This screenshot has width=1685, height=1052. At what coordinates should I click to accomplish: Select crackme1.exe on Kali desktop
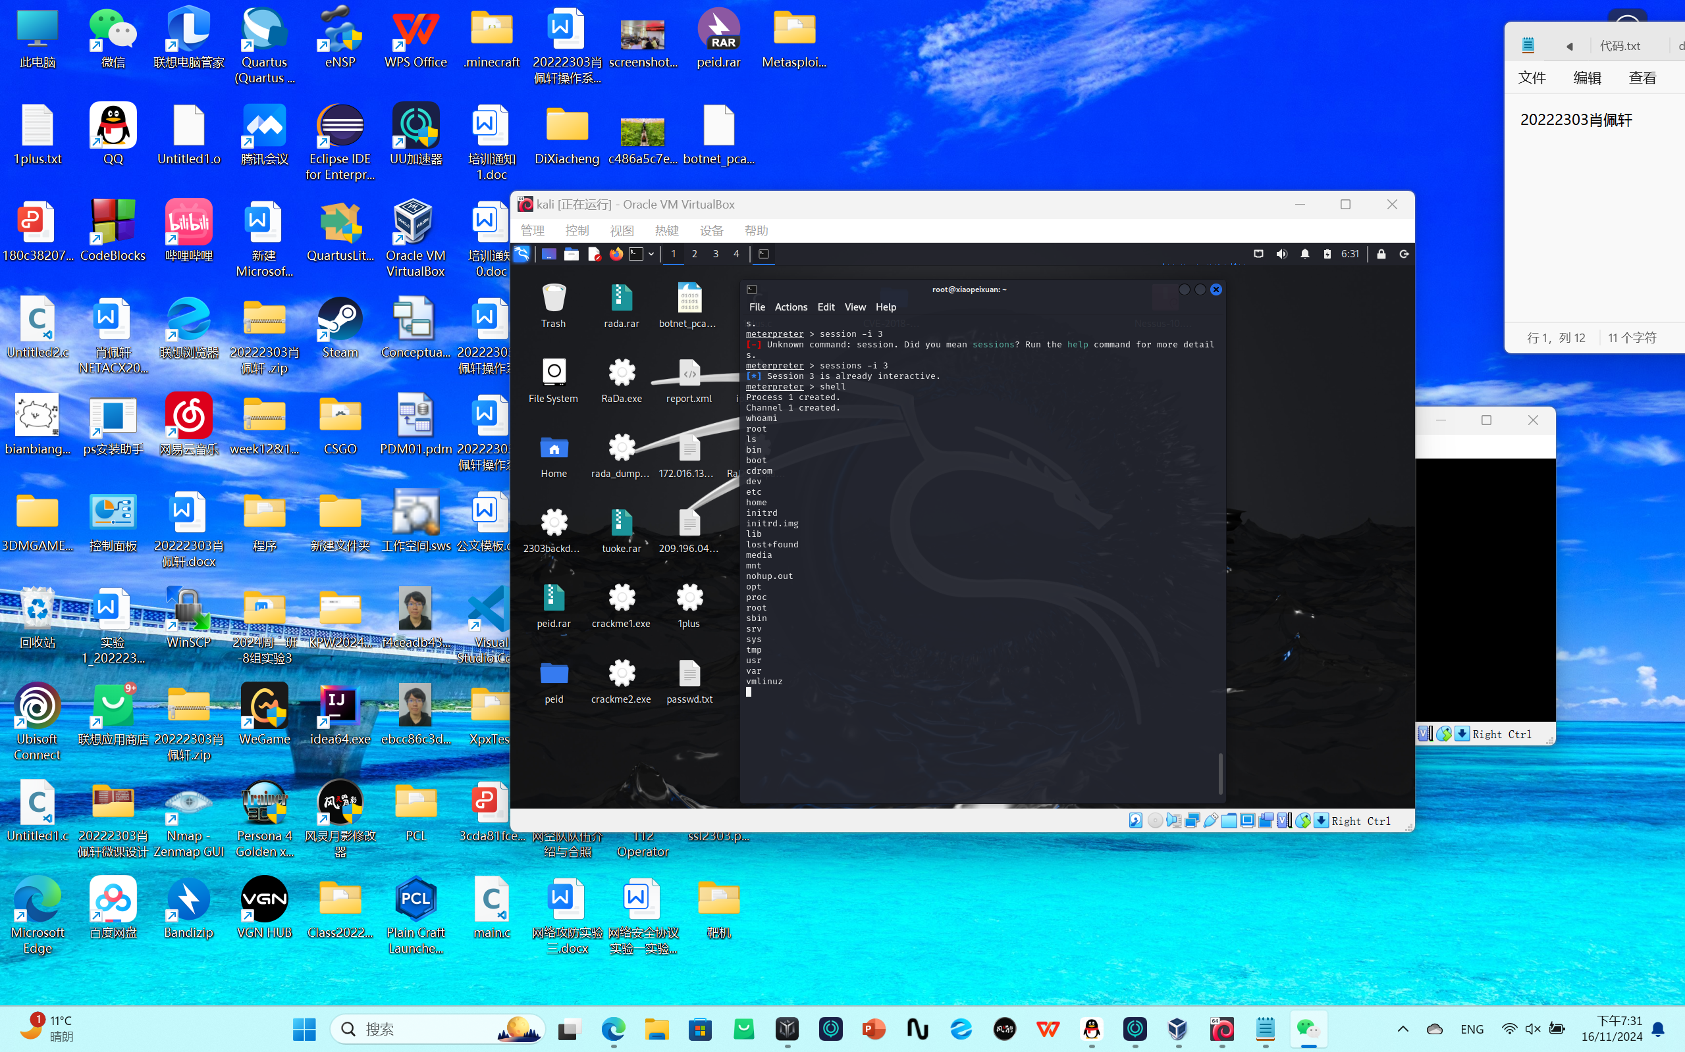(621, 605)
